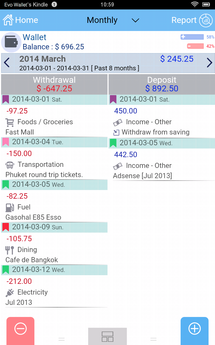Viewport: 215px width, 345px height.
Task: Select the wallet icon next to Wallet balance
Action: pyautogui.click(x=11, y=42)
